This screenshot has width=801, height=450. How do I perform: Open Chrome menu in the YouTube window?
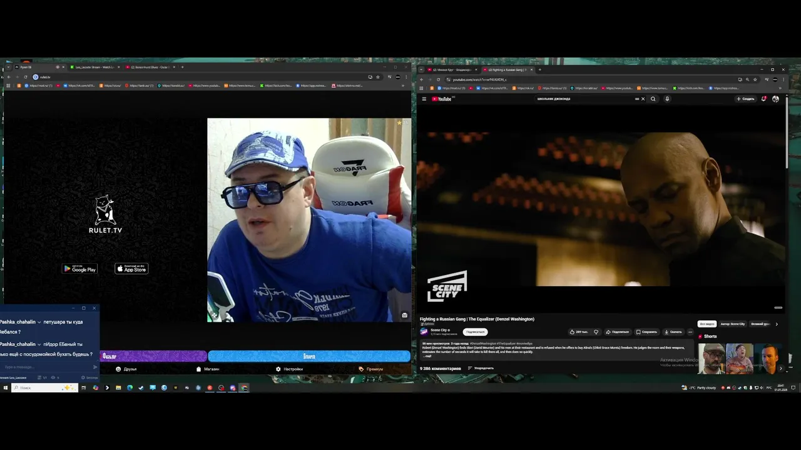click(783, 79)
